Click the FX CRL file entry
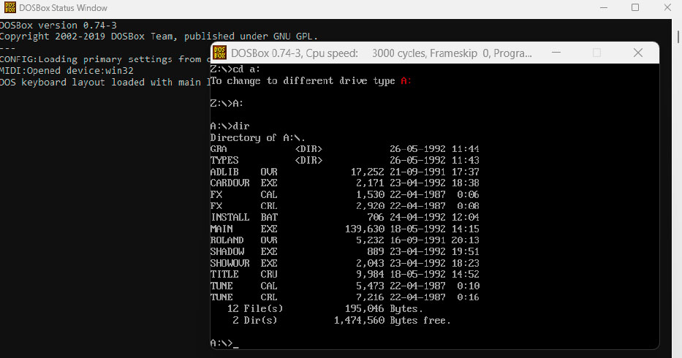 pos(344,206)
